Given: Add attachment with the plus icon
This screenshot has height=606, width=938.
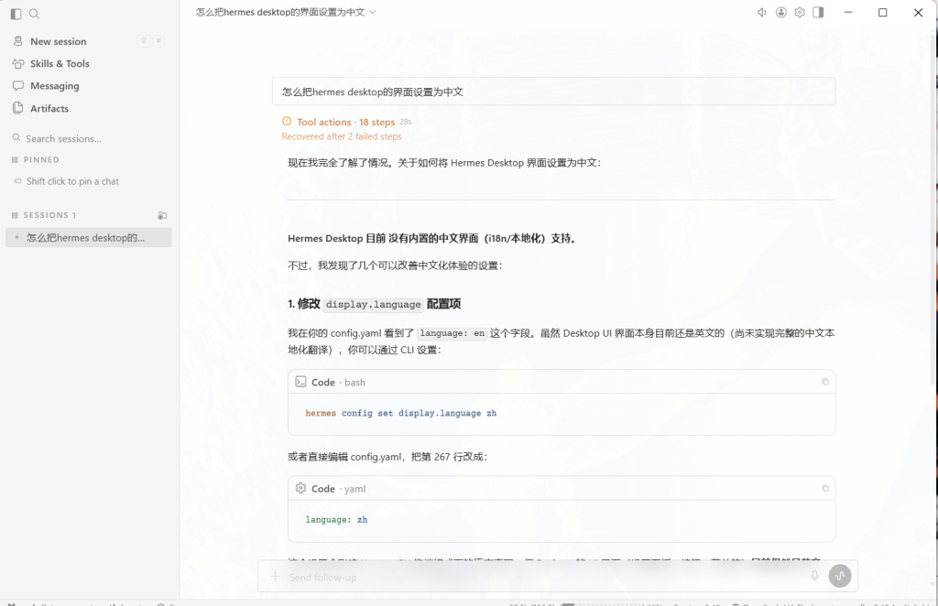Looking at the screenshot, I should click(275, 576).
